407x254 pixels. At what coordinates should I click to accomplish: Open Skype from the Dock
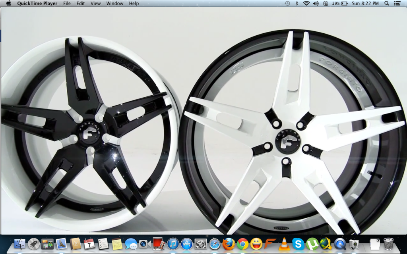pyautogui.click(x=298, y=244)
